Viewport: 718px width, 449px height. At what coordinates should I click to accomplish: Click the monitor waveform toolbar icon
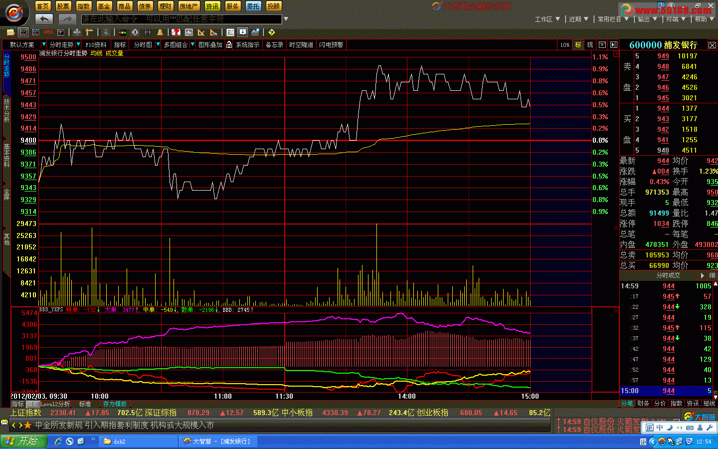coord(188,32)
